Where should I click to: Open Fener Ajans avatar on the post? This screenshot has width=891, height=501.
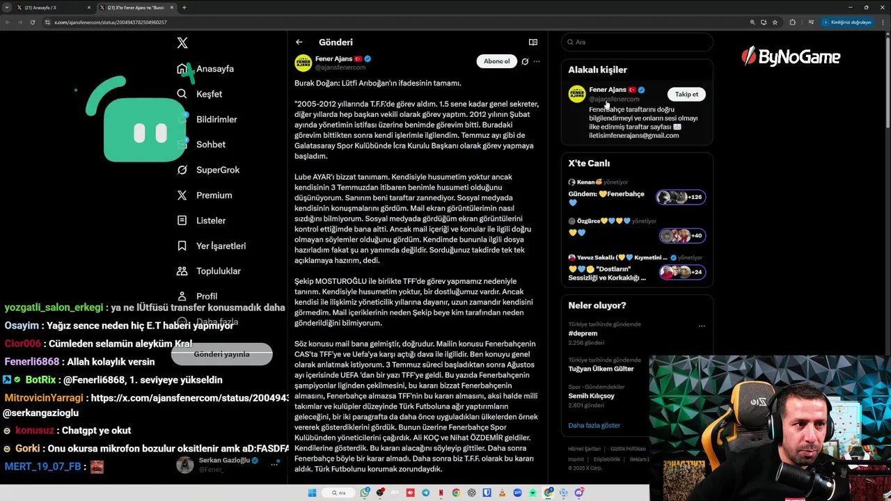(303, 63)
